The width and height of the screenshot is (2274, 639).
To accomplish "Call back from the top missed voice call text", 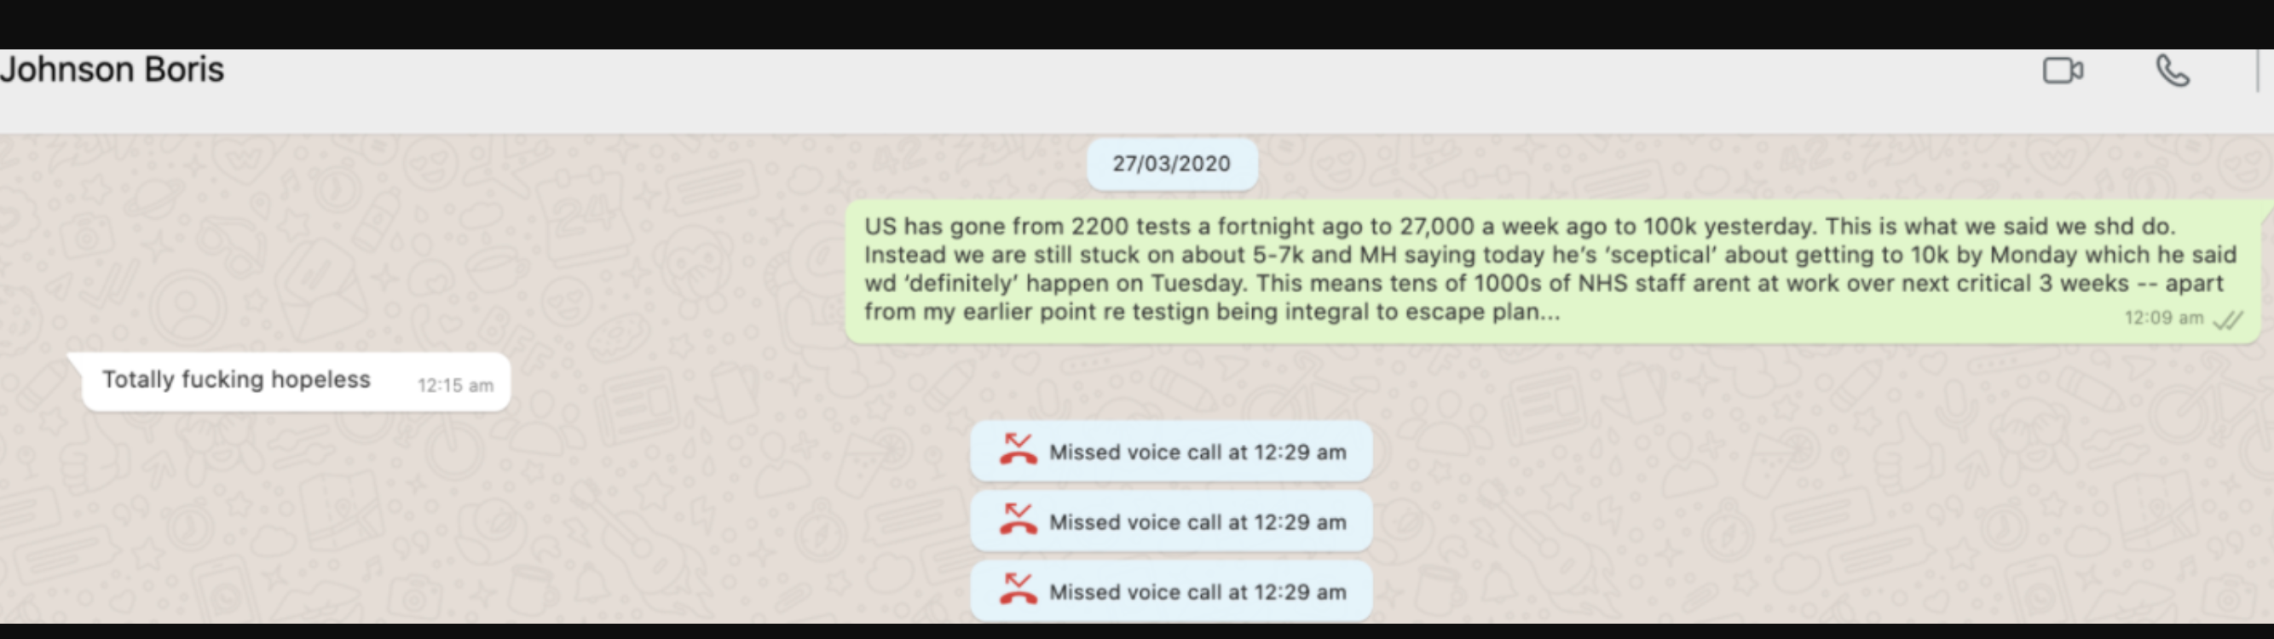I will [1197, 452].
